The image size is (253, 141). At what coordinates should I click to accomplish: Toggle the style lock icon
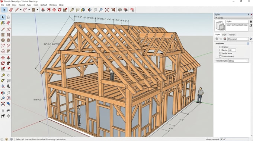coord(251,22)
